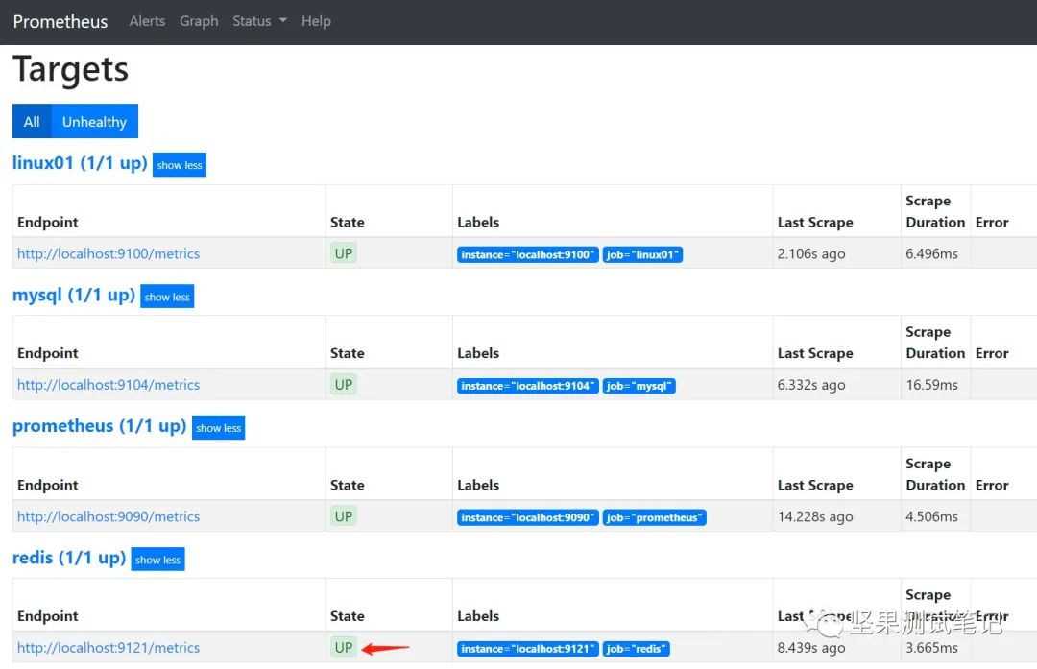
Task: Open the Prometheus home brand link
Action: (x=60, y=22)
